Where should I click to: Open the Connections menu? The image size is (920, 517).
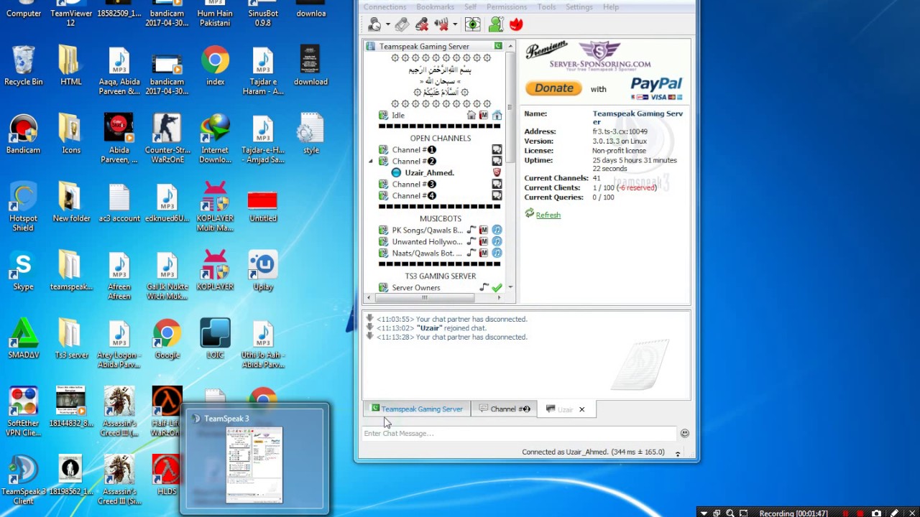pyautogui.click(x=385, y=6)
